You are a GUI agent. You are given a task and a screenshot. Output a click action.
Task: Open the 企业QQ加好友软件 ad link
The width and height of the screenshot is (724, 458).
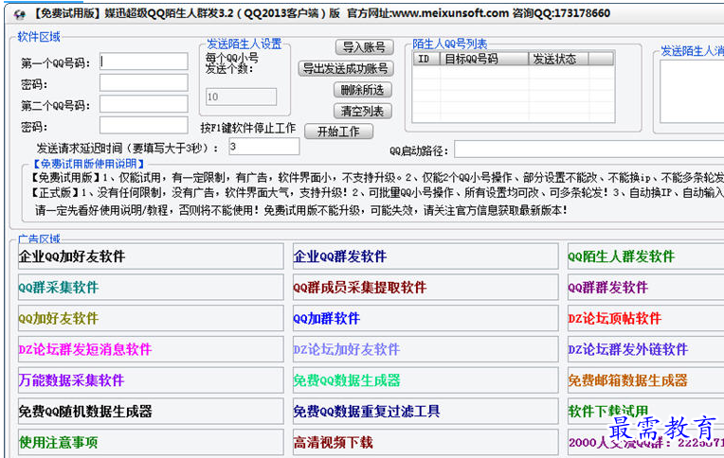151,256
